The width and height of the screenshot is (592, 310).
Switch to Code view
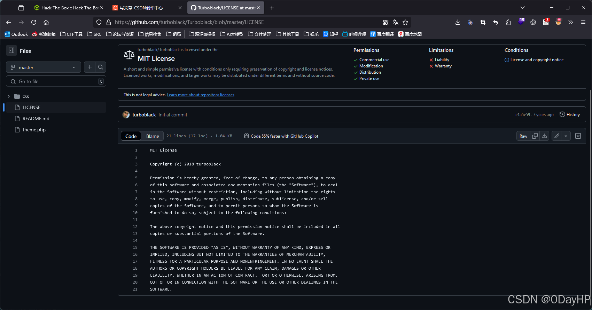coord(131,136)
